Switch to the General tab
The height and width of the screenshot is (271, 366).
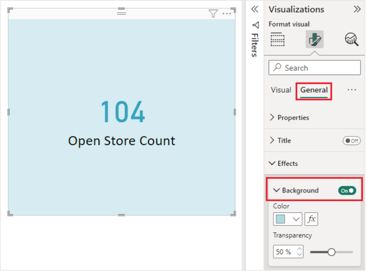[x=314, y=90]
